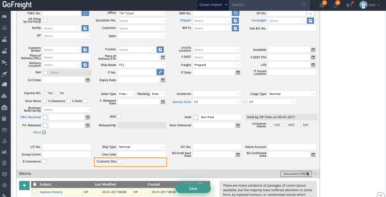This screenshot has height=197, width=386.
Task: Click the warehouse icon in sidebar
Action: [x=5, y=107]
